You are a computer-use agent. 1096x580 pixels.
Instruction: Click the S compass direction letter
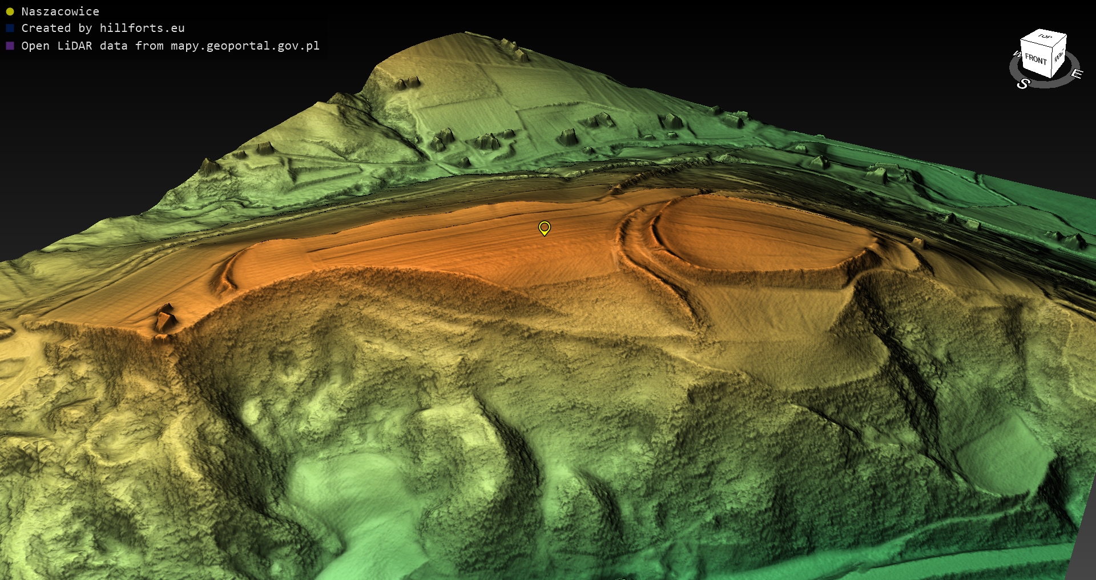[1023, 84]
